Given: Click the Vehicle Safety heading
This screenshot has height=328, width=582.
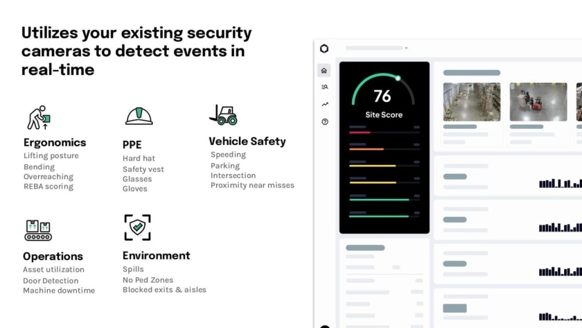Looking at the screenshot, I should [x=247, y=141].
